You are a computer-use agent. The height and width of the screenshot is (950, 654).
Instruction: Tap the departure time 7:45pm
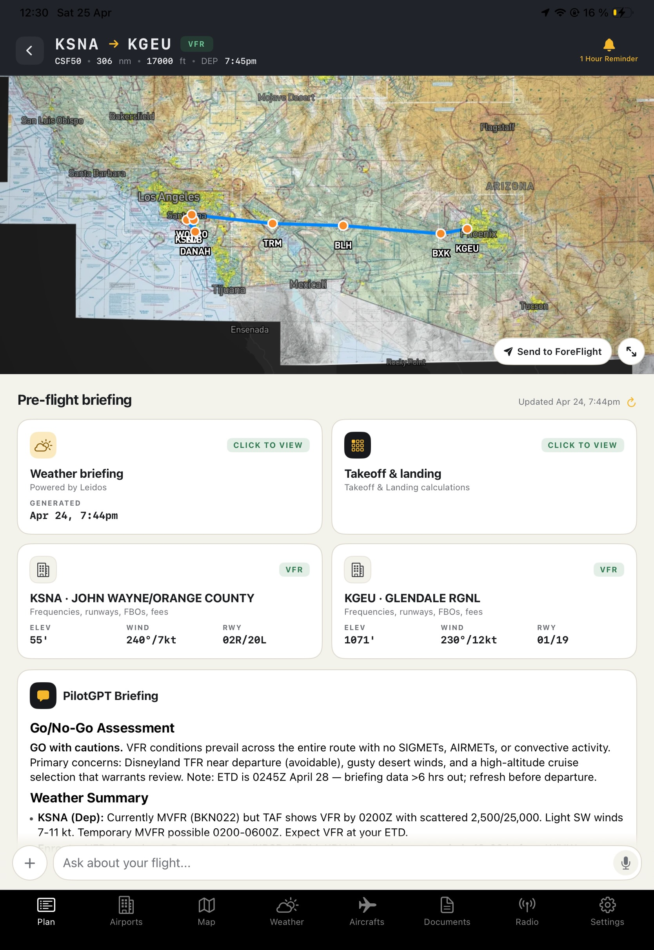click(240, 61)
